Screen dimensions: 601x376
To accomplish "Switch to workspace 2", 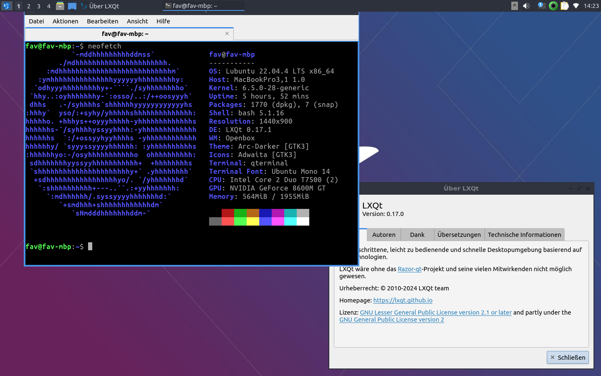I will [x=28, y=6].
